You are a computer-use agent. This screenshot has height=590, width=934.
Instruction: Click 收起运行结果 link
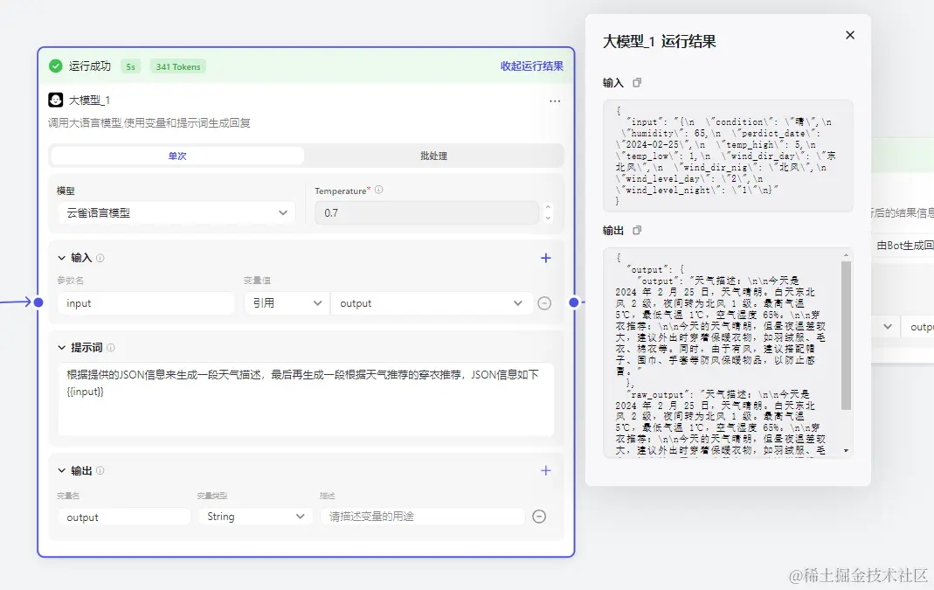pyautogui.click(x=532, y=66)
